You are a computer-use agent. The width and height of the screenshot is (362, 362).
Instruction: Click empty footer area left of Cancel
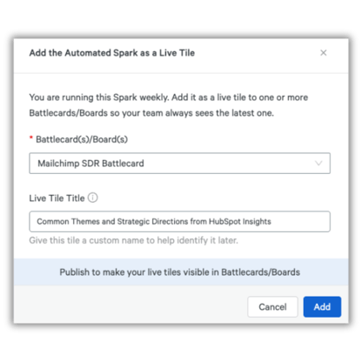(131, 306)
